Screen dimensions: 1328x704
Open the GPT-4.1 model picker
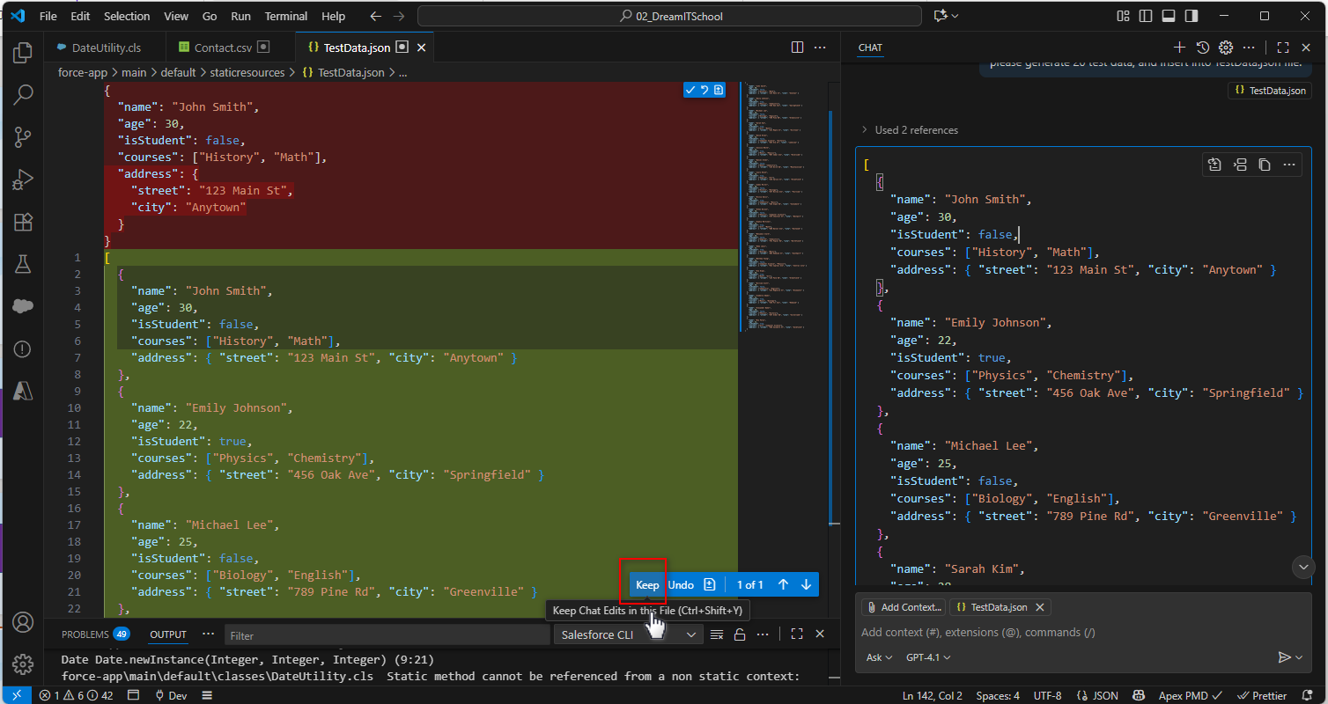(928, 657)
